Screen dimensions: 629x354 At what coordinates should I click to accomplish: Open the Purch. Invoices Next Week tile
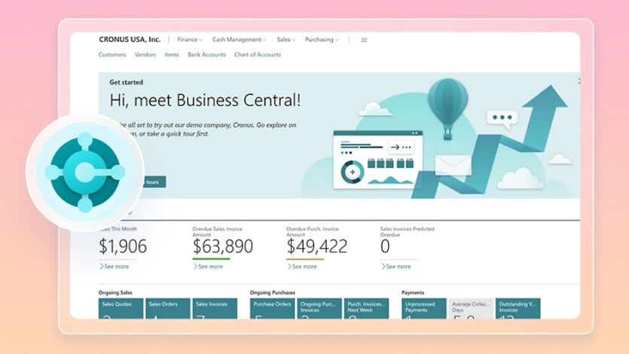pos(367,308)
